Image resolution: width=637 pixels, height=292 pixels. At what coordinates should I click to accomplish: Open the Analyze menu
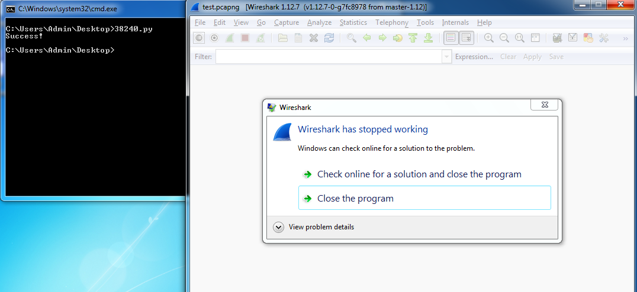pyautogui.click(x=319, y=22)
